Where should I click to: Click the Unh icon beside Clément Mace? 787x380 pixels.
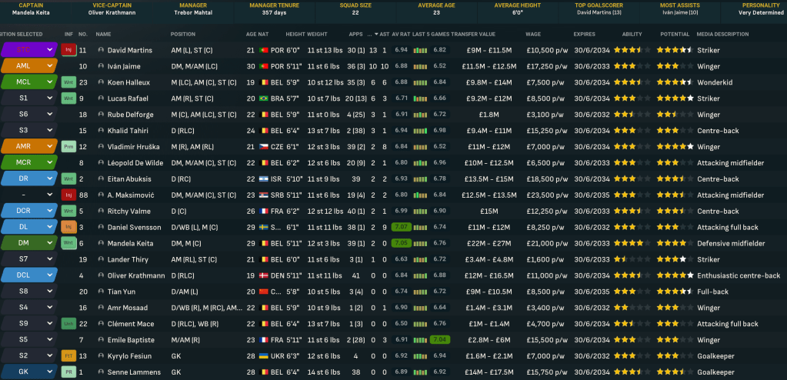coord(68,324)
